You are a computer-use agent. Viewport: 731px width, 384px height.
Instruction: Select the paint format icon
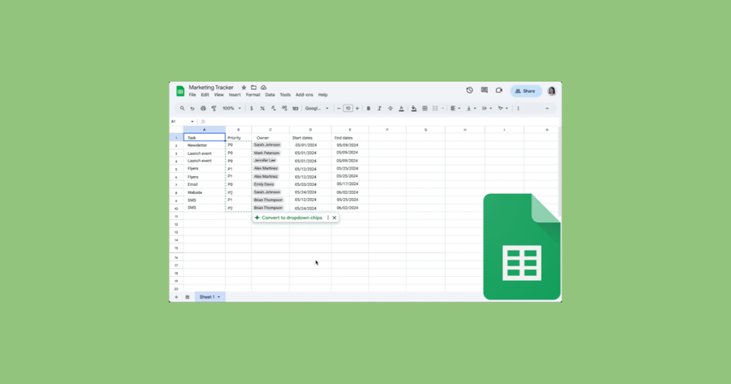214,109
